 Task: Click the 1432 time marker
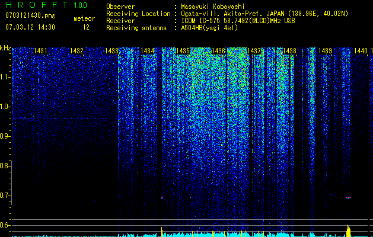(x=77, y=51)
